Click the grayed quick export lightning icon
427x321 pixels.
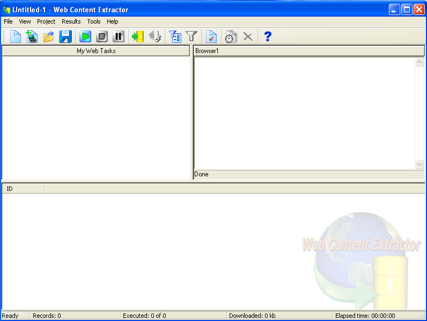coord(155,36)
